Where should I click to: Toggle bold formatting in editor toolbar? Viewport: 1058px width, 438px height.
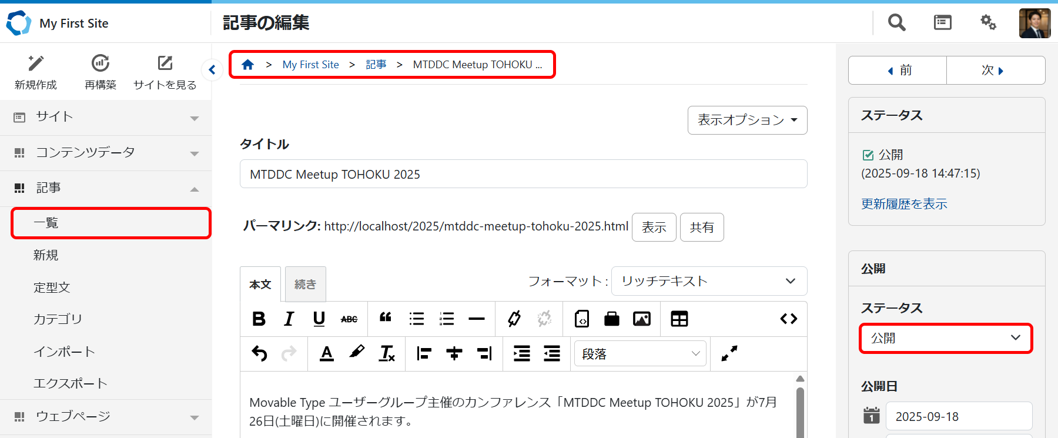pos(259,319)
